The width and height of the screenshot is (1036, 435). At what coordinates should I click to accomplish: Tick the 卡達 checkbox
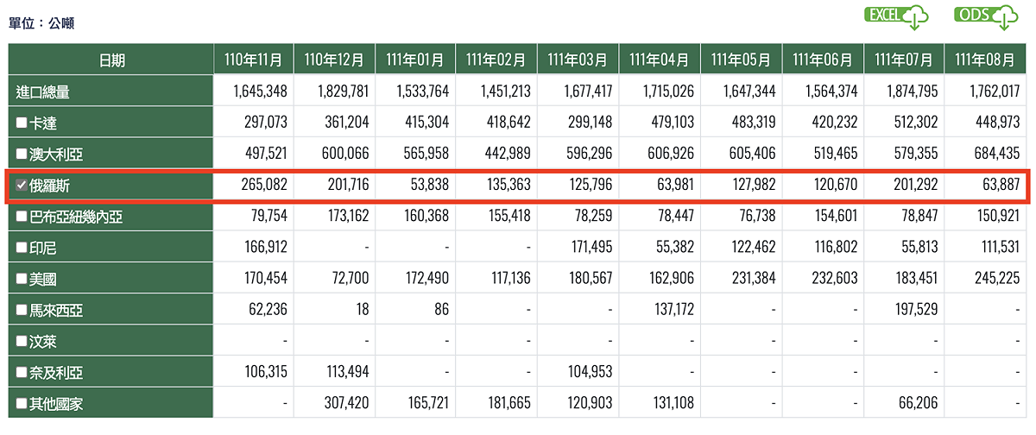(22, 123)
